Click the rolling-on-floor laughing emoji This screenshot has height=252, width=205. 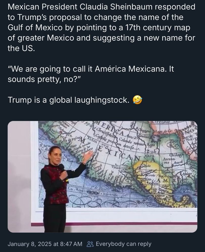(x=138, y=100)
